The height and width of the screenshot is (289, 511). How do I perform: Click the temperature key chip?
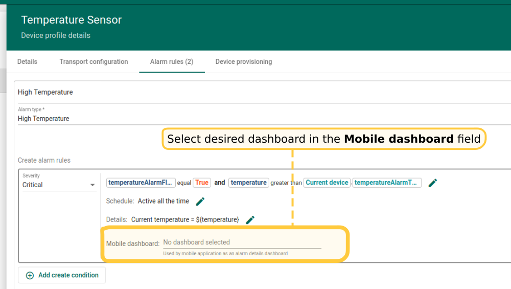coord(248,183)
